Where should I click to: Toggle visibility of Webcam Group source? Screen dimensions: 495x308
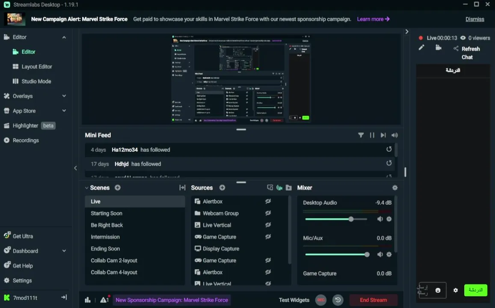pyautogui.click(x=268, y=213)
